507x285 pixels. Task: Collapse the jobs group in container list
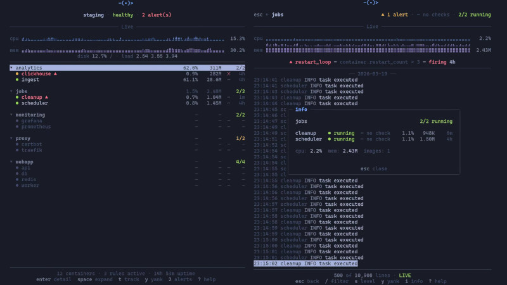(x=11, y=91)
